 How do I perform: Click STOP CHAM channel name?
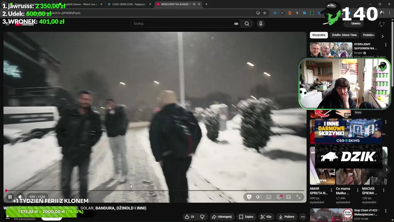[361, 219]
